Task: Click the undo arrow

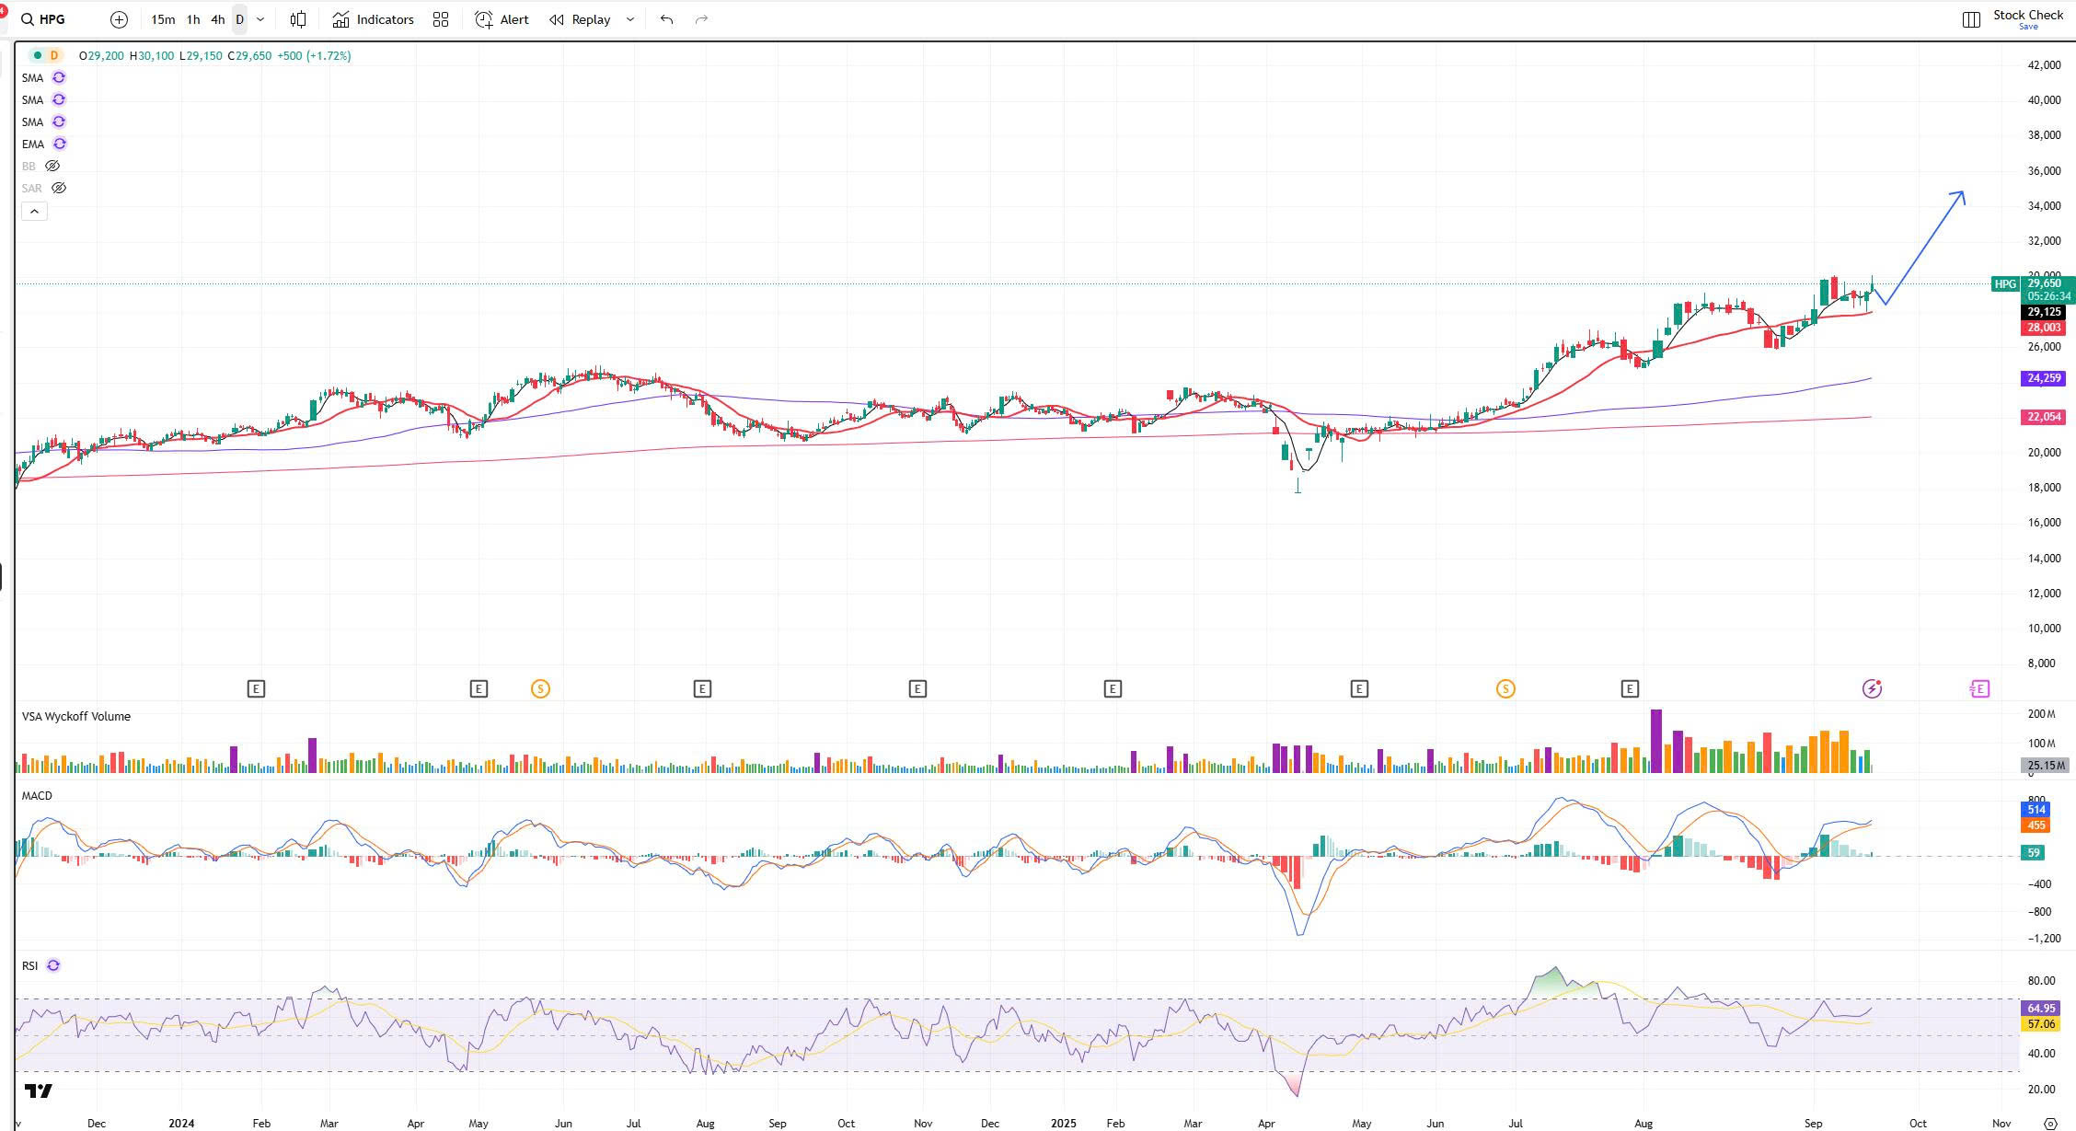Action: click(x=666, y=19)
